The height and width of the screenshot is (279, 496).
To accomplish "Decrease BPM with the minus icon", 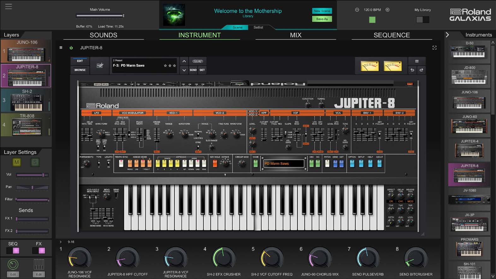I will coord(357,10).
